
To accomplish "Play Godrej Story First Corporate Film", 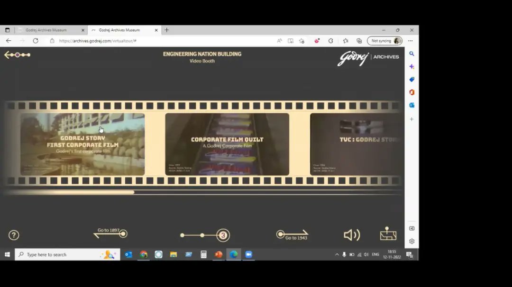I will pos(82,144).
